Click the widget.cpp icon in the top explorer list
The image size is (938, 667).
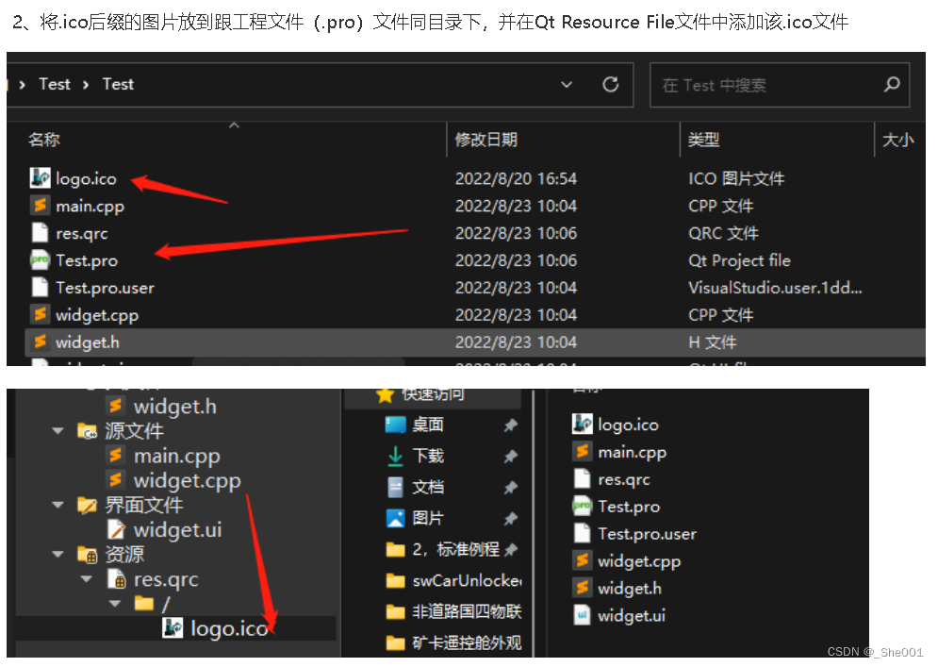(x=41, y=314)
